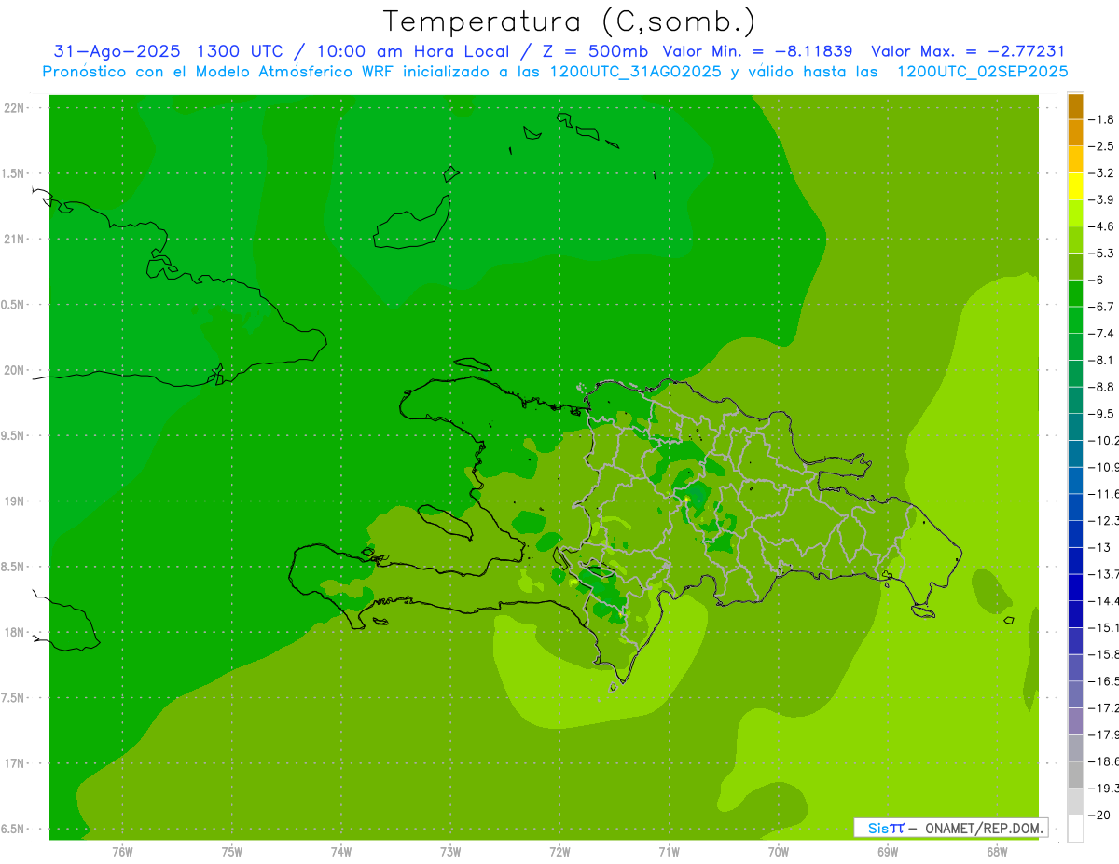Click the "-13" colorbar value
This screenshot has width=1119, height=864.
click(x=1098, y=547)
